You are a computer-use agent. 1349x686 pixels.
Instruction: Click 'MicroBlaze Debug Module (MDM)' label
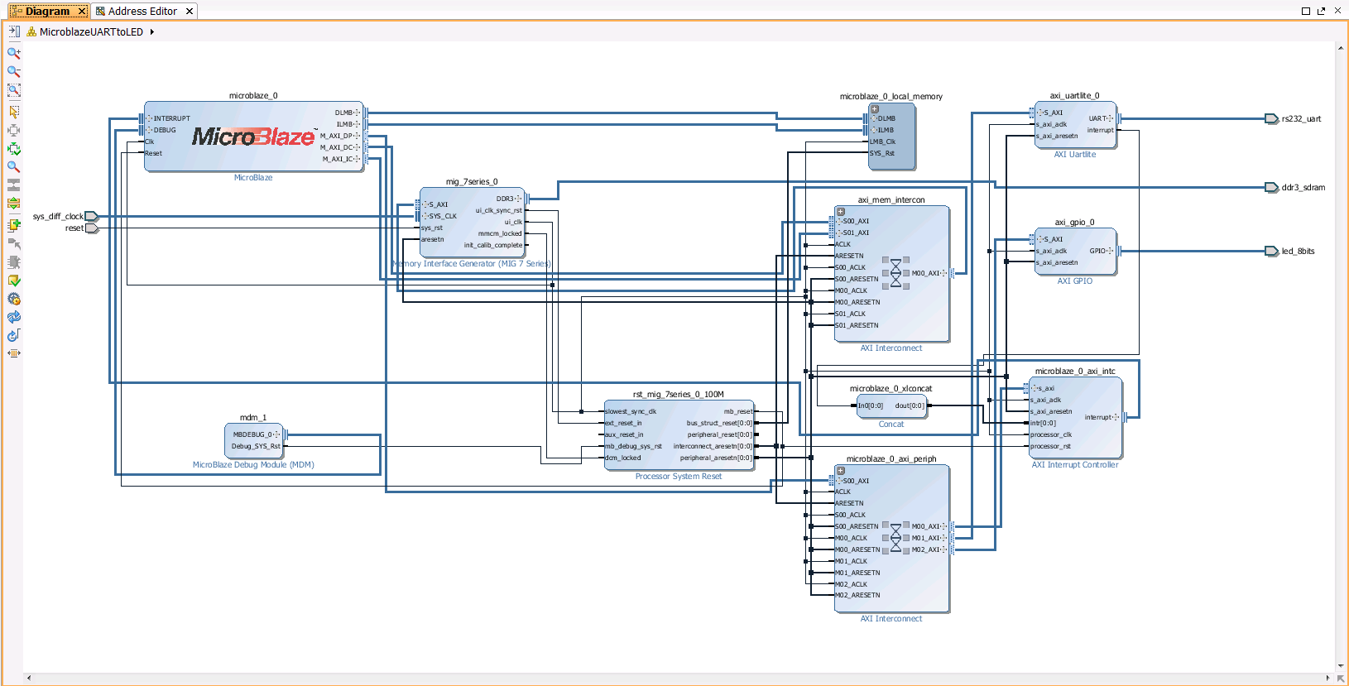point(253,465)
